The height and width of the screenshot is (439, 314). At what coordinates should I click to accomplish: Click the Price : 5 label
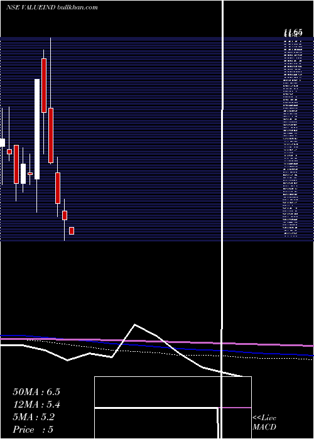tap(33, 430)
